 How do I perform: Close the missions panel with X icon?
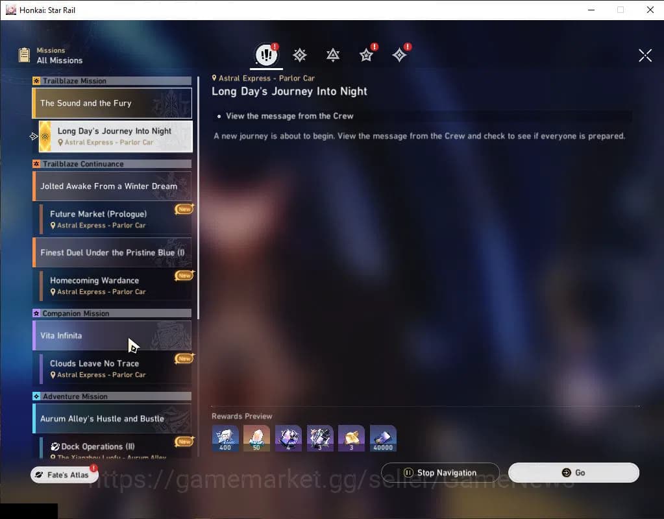[645, 55]
